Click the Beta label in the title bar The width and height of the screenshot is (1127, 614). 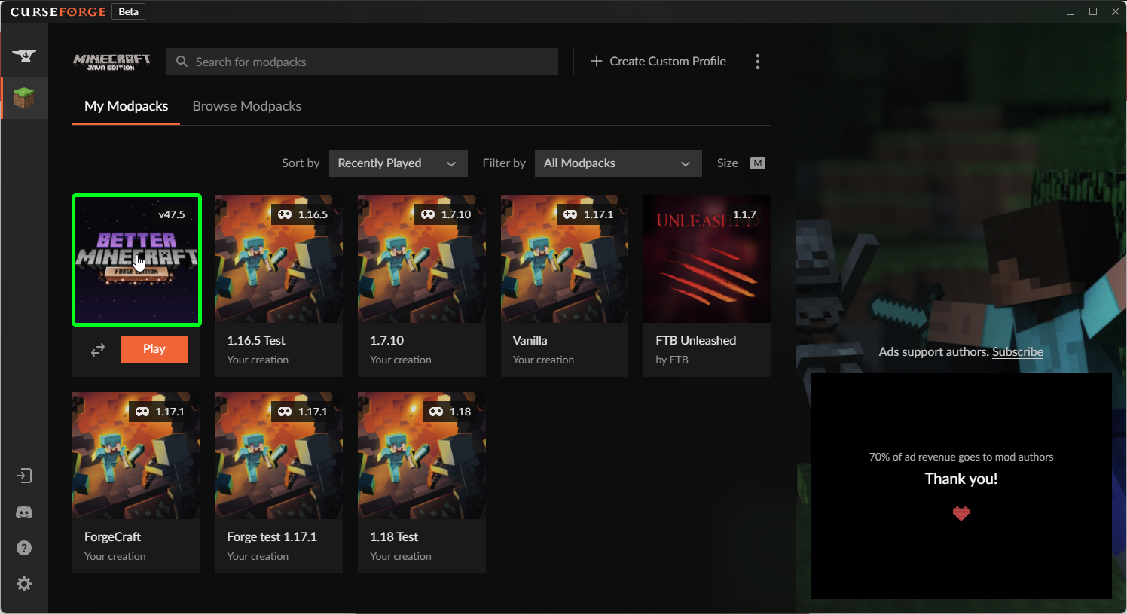(x=129, y=11)
